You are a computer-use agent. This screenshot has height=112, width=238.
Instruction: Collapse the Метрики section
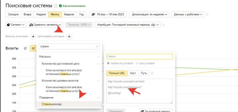click(x=98, y=57)
